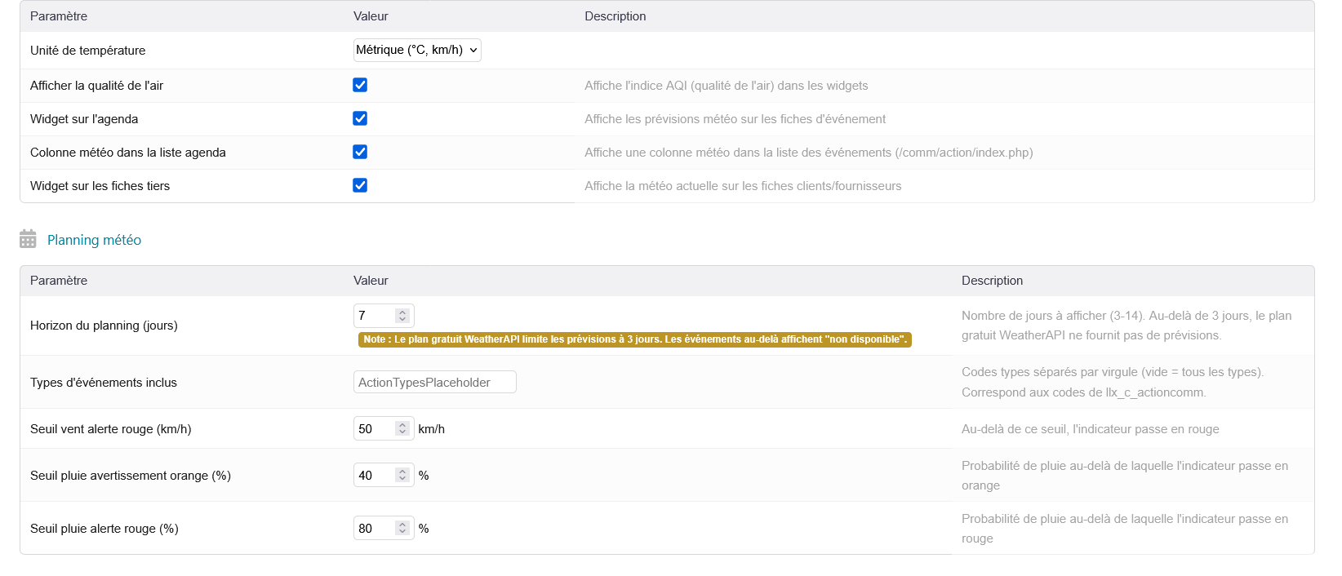Click the Planning météo calendar icon
This screenshot has height=576, width=1342.
pos(28,239)
